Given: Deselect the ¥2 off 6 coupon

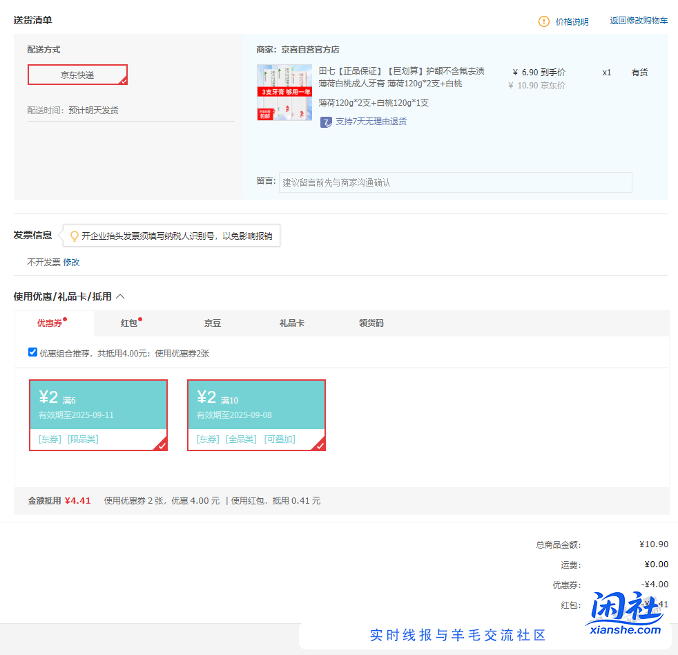Looking at the screenshot, I should [x=98, y=415].
